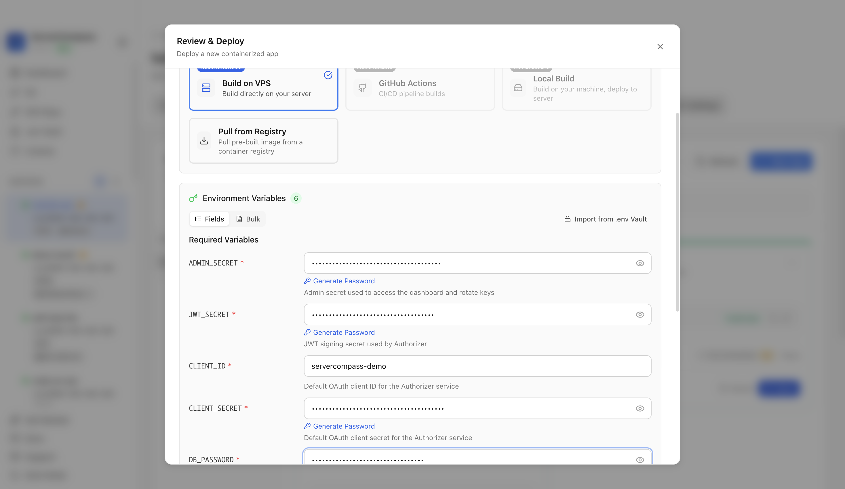Click the selected checkmark on Build on VPS
Screen dimensions: 845x489
[328, 75]
